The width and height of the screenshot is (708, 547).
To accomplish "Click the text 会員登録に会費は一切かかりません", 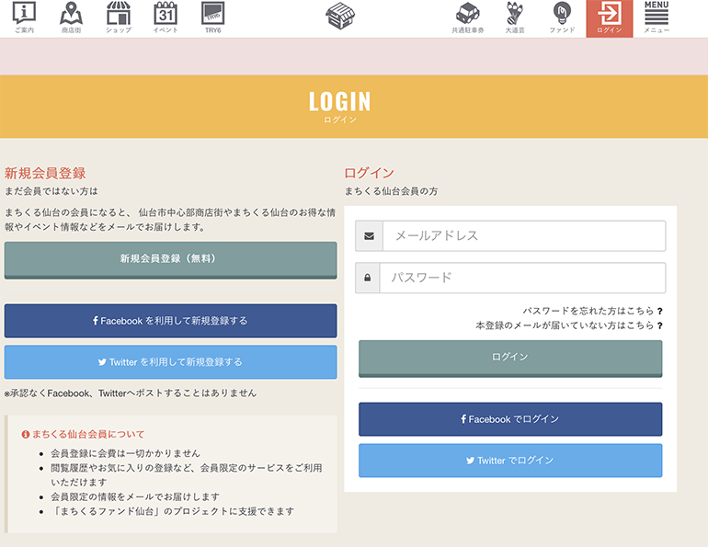I will tap(125, 453).
